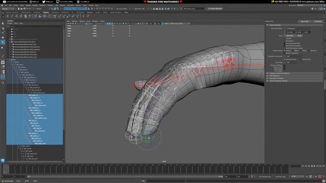326x183 pixels.
Task: Open the File menu
Action: coord(6,6)
